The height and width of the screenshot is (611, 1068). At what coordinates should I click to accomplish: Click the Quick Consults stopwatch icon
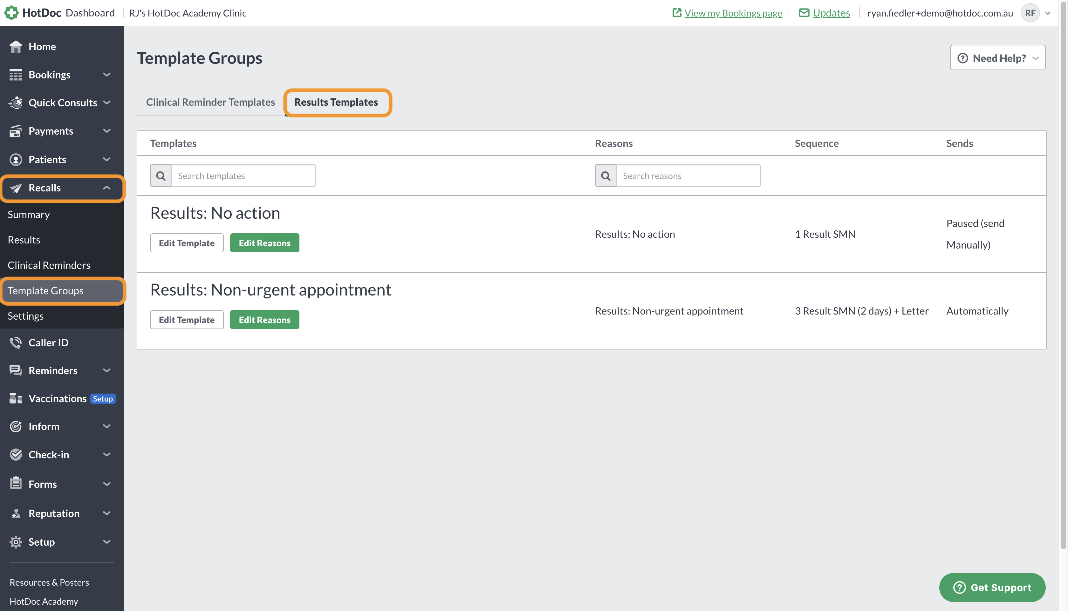tap(16, 103)
